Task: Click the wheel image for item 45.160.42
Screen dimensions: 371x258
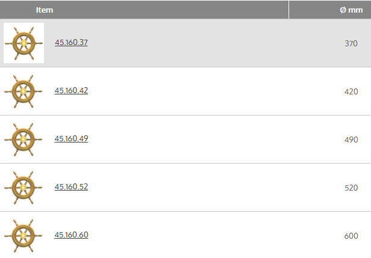Action: [x=23, y=91]
